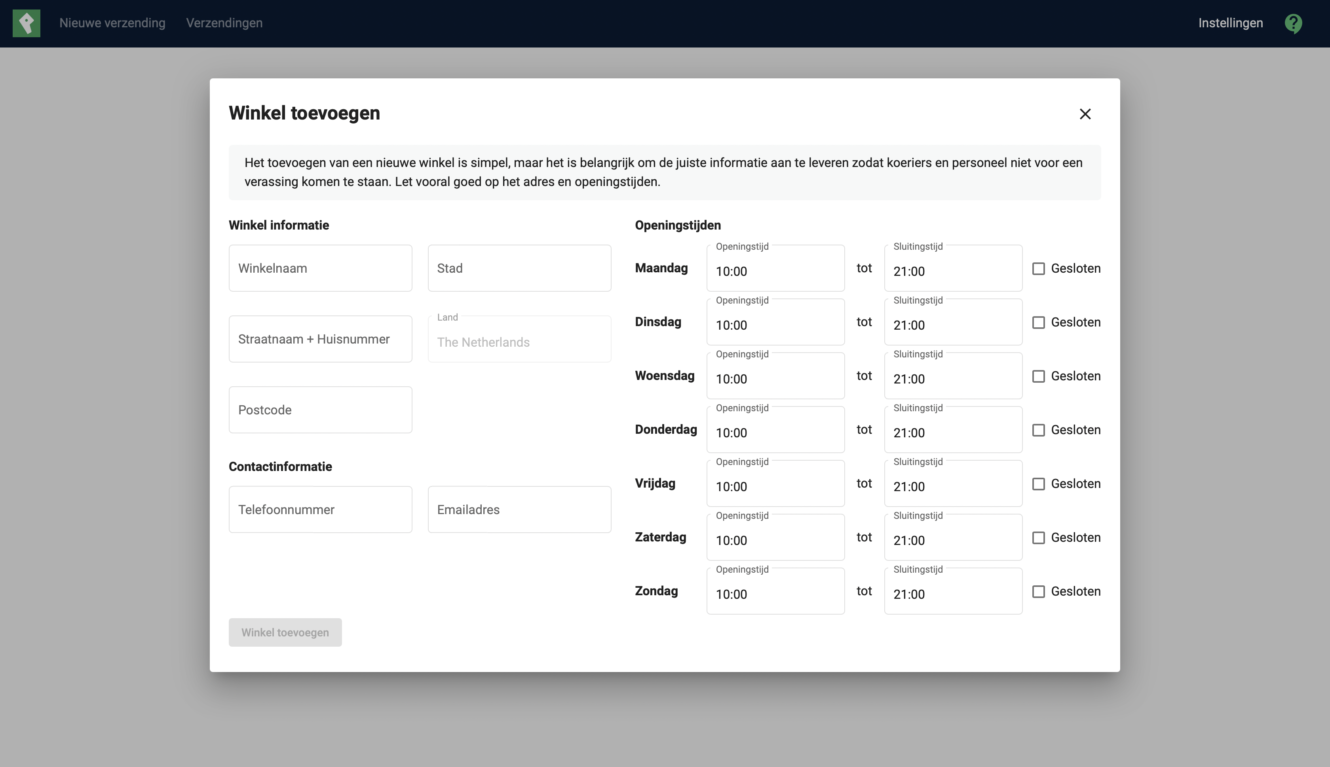Click the green logo icon in the navbar
This screenshot has height=767, width=1330.
click(27, 23)
